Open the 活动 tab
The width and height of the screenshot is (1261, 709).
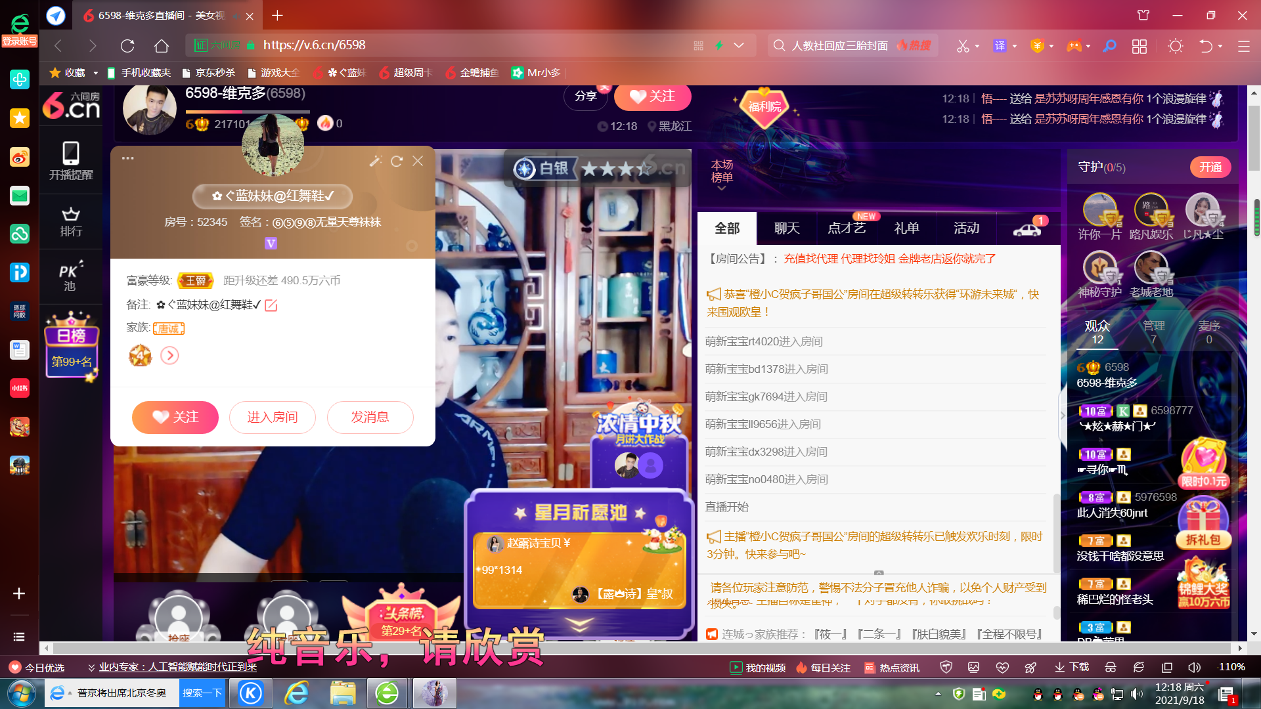click(x=966, y=228)
